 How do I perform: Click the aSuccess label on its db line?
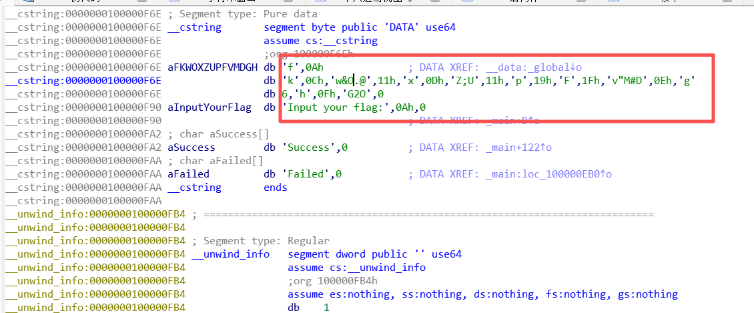coord(192,147)
